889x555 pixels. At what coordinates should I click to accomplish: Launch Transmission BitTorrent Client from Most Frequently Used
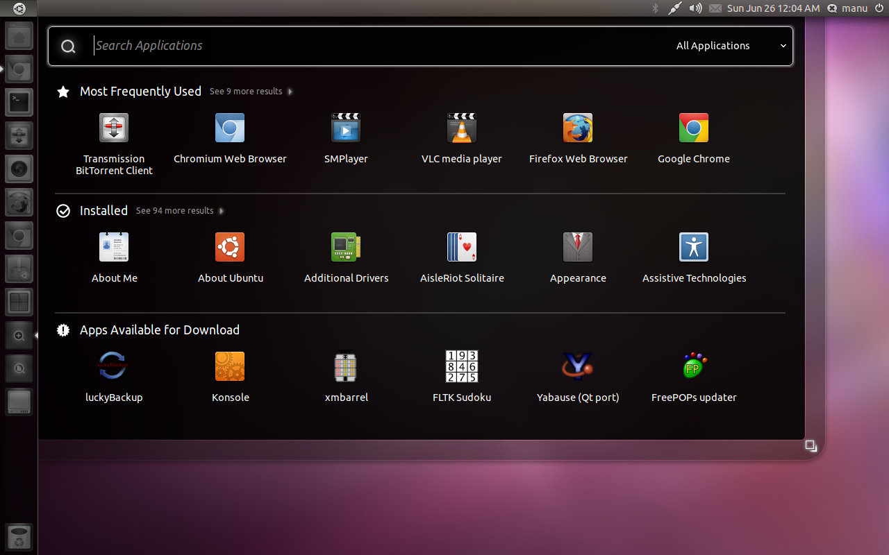[x=114, y=144]
